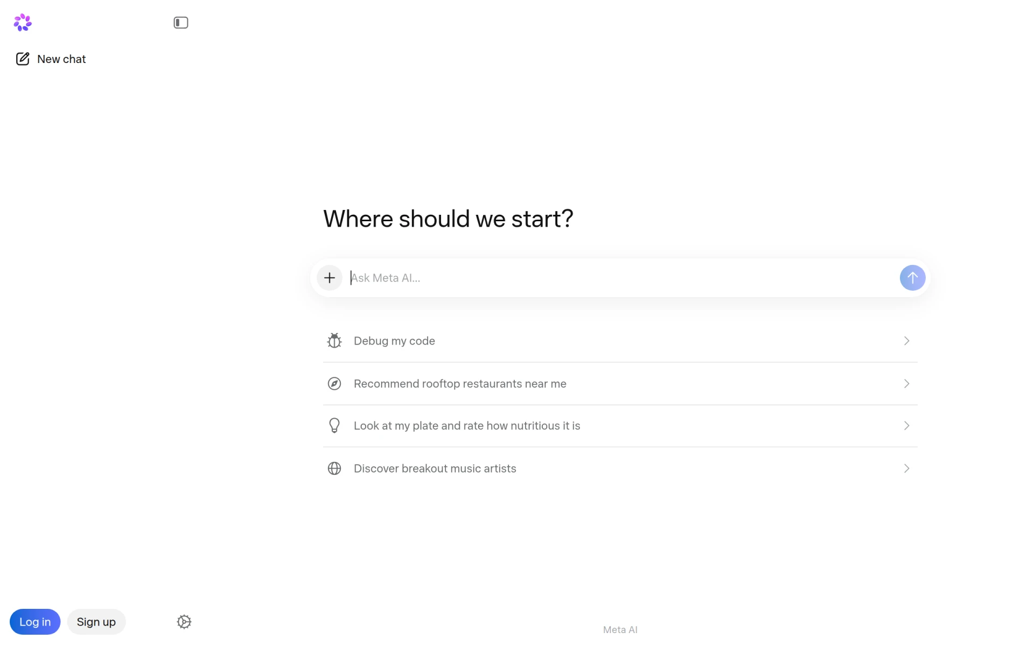Choose Recommend rooftop restaurants near me
The width and height of the screenshot is (1034, 646).
(x=620, y=384)
